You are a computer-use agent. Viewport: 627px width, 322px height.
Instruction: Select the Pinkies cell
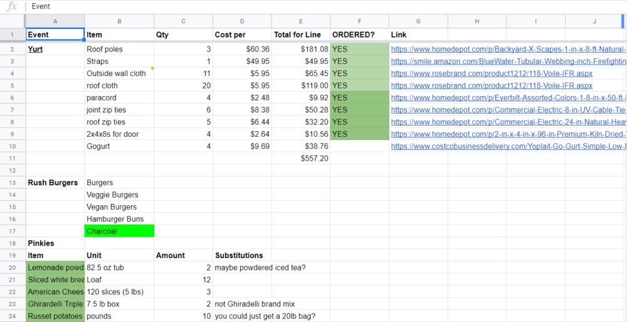click(x=55, y=243)
